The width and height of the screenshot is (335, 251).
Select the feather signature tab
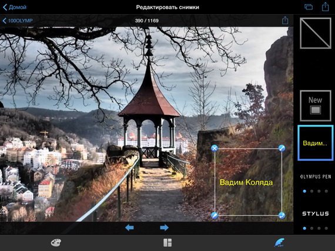(279, 243)
